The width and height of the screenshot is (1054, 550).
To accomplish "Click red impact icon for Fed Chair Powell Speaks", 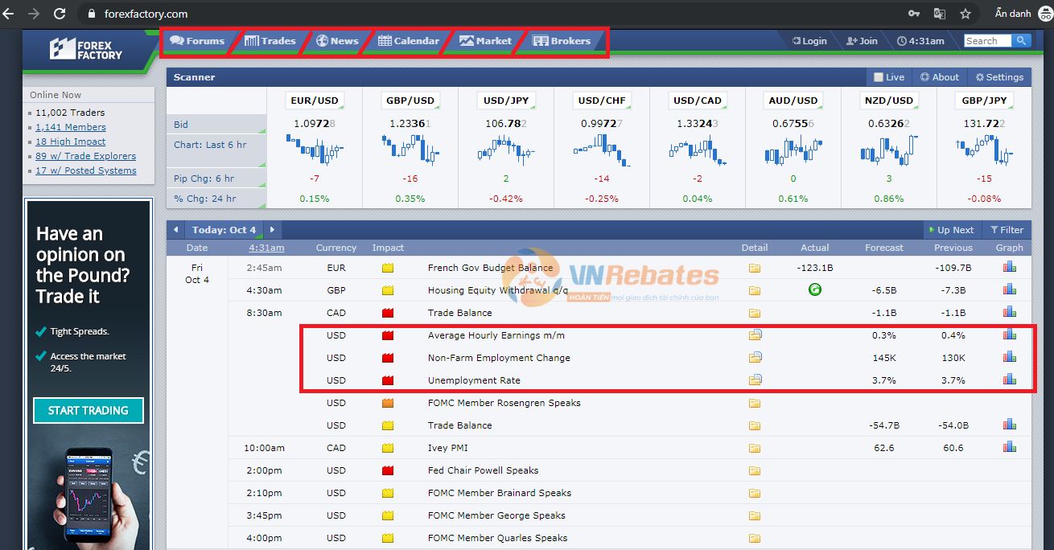I will pyautogui.click(x=388, y=470).
